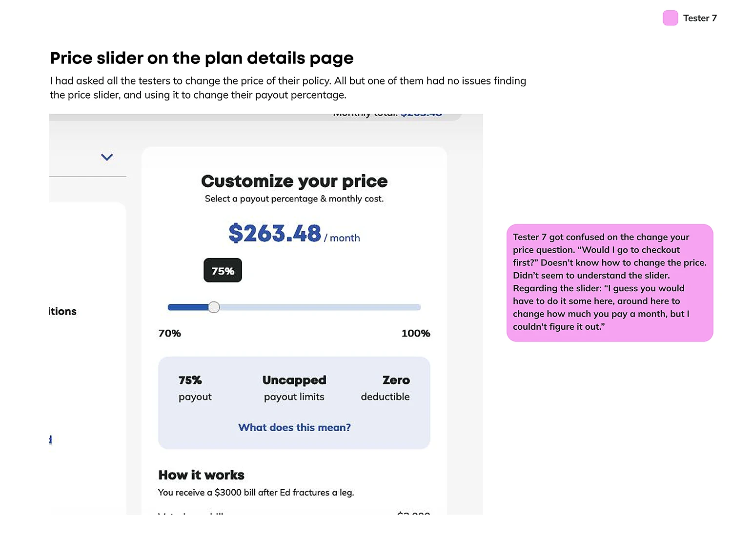The width and height of the screenshot is (732, 539).
Task: Select the Tester 7 pink legend swatch
Action: pos(670,18)
